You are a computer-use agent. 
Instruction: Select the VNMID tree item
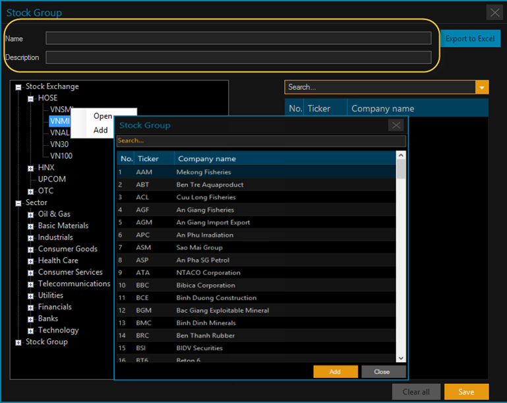click(60, 121)
